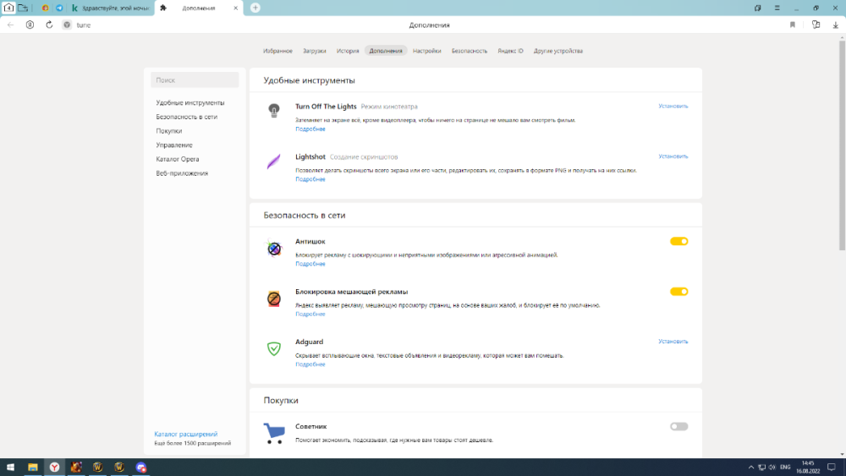This screenshot has height=476, width=846.
Task: Jump to Управление in sidebar
Action: coord(174,145)
